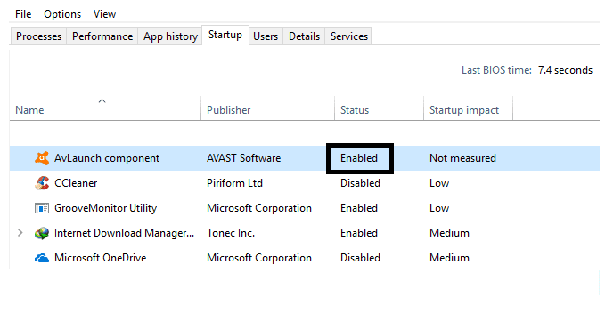605x329 pixels.
Task: Click the Internet Download Manager globe icon
Action: (42, 233)
